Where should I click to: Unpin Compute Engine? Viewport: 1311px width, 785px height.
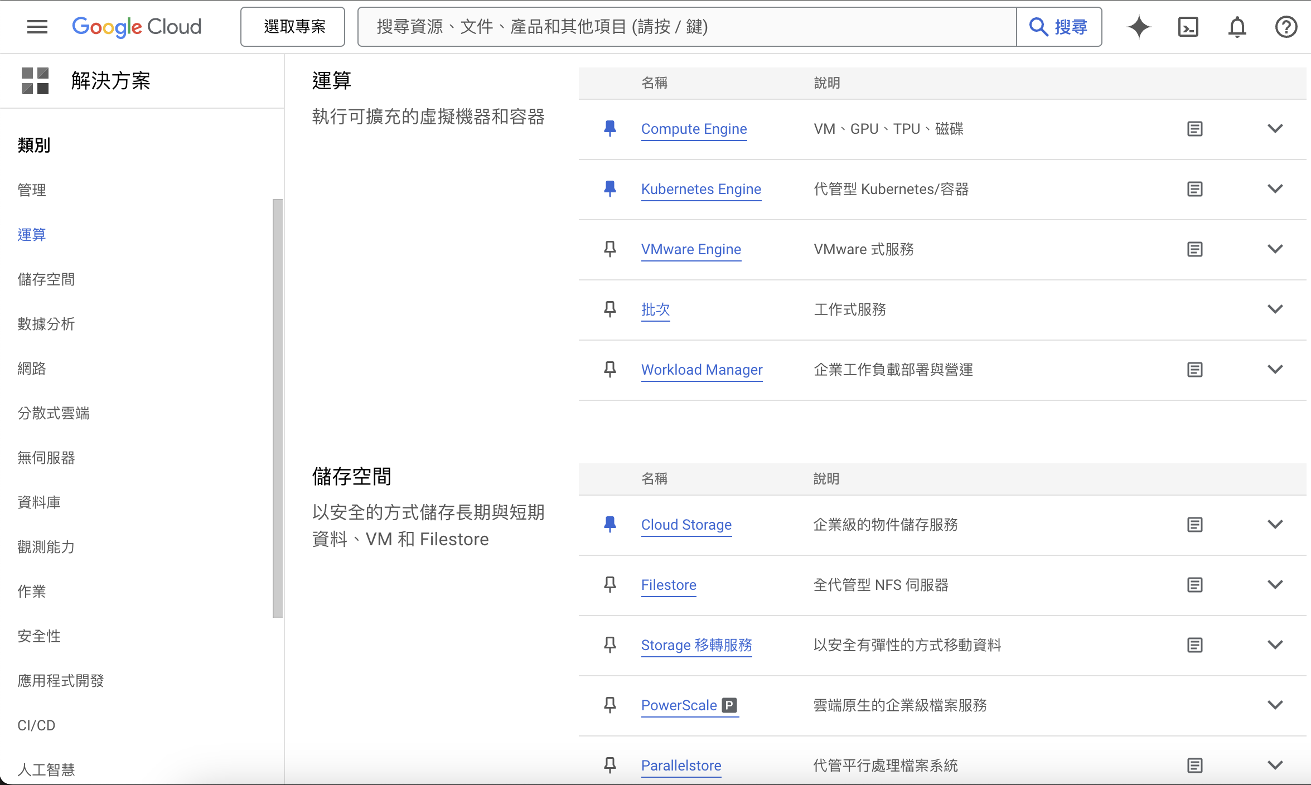click(x=610, y=129)
